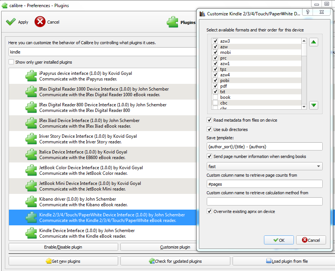Image resolution: width=335 pixels, height=271 pixels.
Task: Click the IRex Iliad plugin icon
Action: click(x=31, y=123)
